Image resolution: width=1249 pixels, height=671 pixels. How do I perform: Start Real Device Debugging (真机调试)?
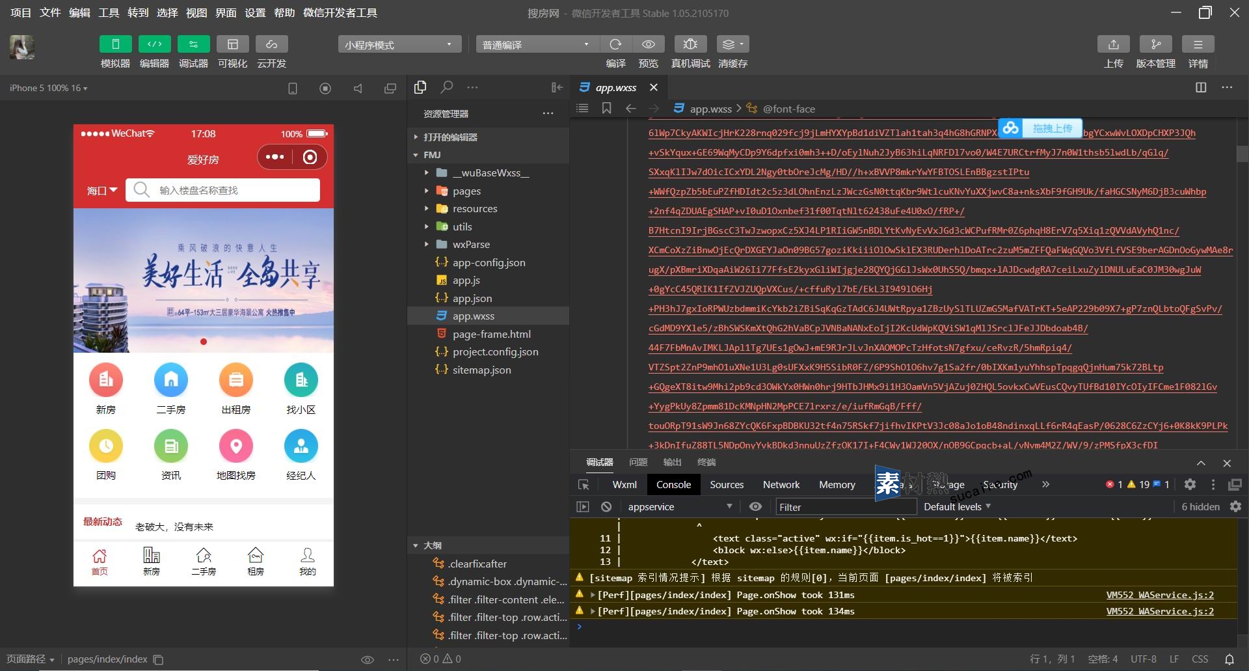coord(691,44)
